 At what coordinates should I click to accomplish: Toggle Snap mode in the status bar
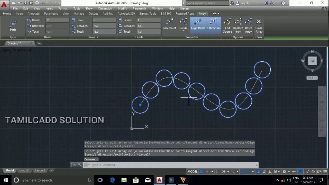coord(207,172)
